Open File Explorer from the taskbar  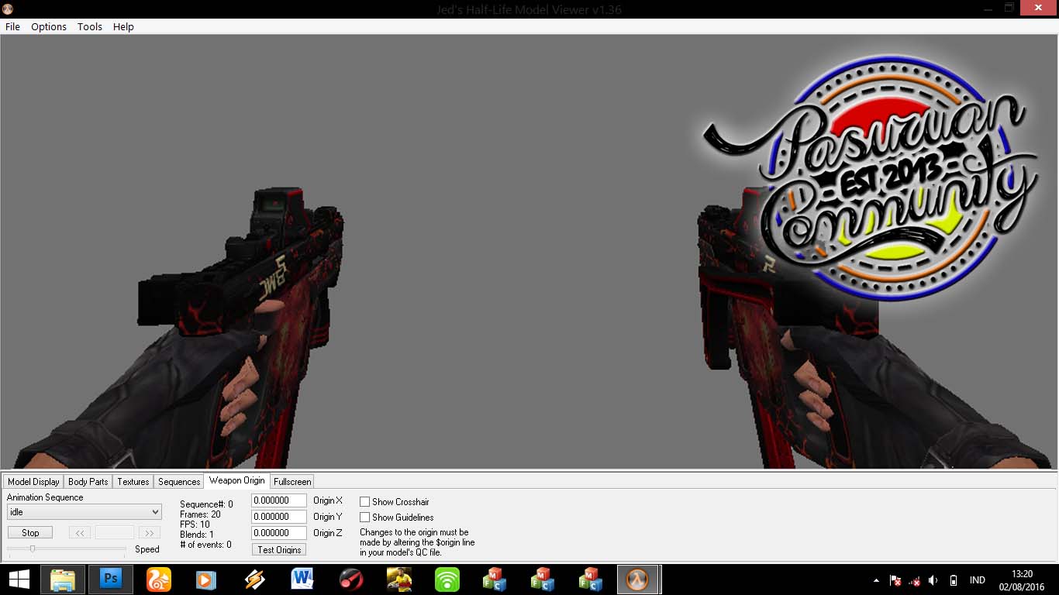coord(63,580)
